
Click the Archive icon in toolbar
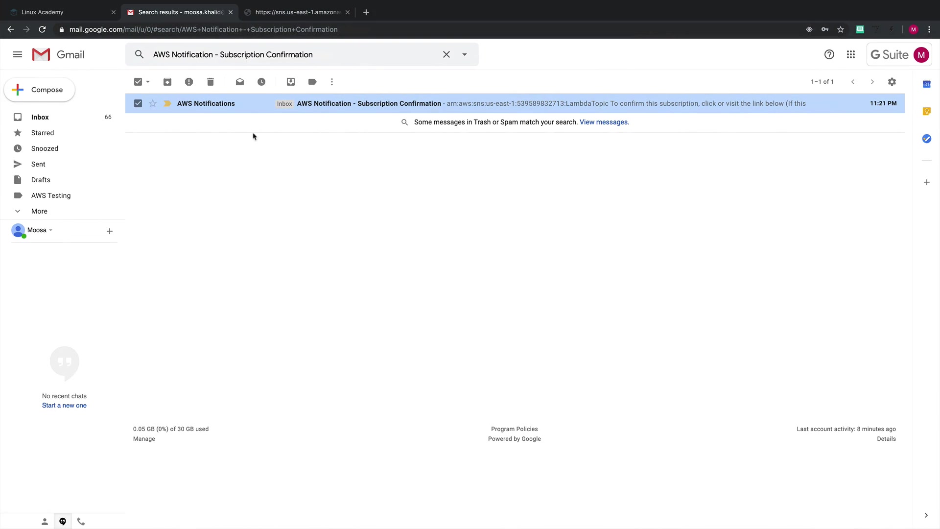[x=167, y=82]
